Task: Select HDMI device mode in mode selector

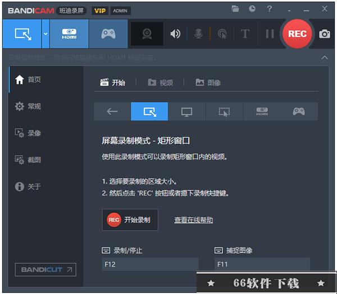Action: click(x=262, y=111)
